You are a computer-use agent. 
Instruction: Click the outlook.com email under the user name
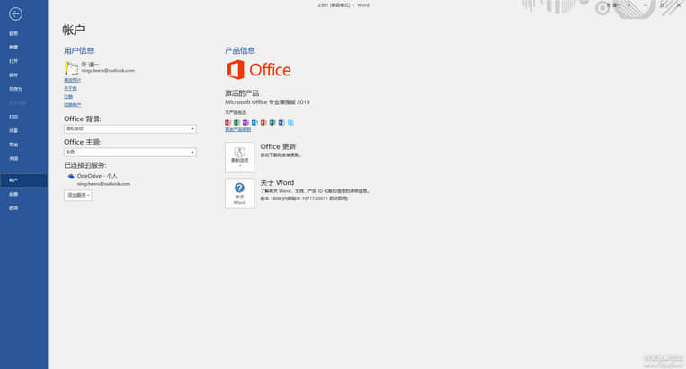(x=108, y=71)
